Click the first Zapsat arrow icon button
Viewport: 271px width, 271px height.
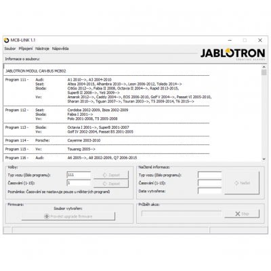tap(111, 175)
